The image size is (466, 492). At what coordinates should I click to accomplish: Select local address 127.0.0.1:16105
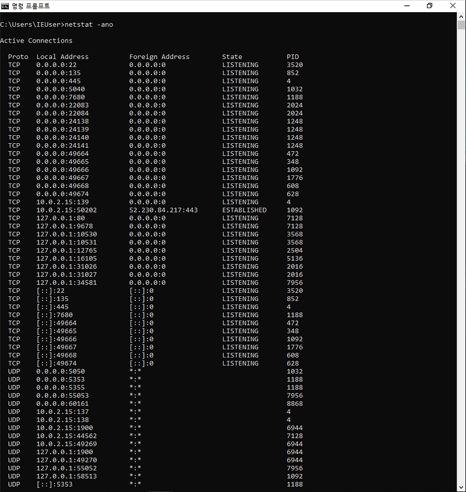(66, 259)
